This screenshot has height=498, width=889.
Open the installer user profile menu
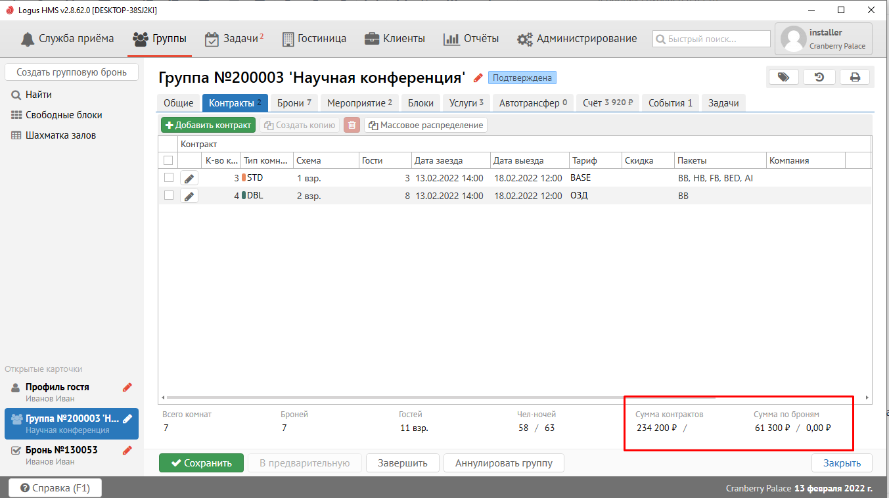pyautogui.click(x=824, y=39)
